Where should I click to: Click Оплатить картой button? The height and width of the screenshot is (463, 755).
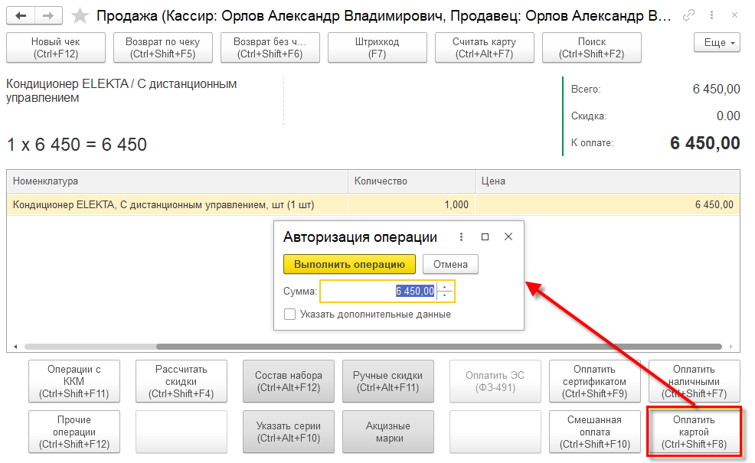[x=695, y=432]
